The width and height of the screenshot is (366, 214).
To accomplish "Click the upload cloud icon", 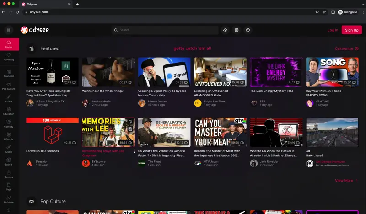I will [x=225, y=30].
